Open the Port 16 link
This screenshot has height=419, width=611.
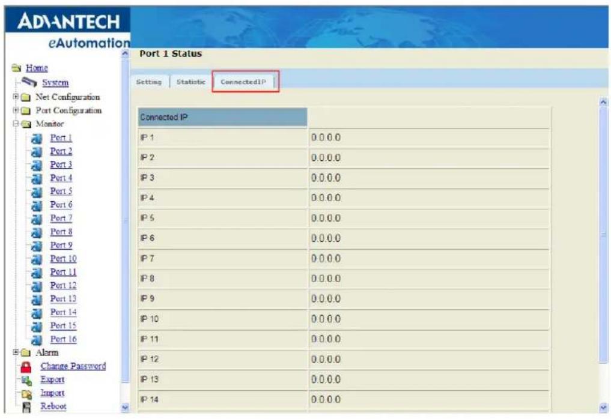click(63, 339)
